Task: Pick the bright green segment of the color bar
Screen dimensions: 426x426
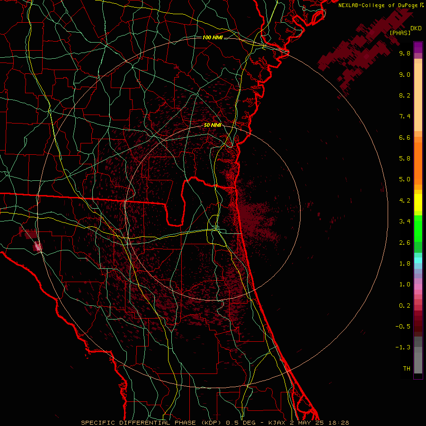Action: (x=418, y=229)
